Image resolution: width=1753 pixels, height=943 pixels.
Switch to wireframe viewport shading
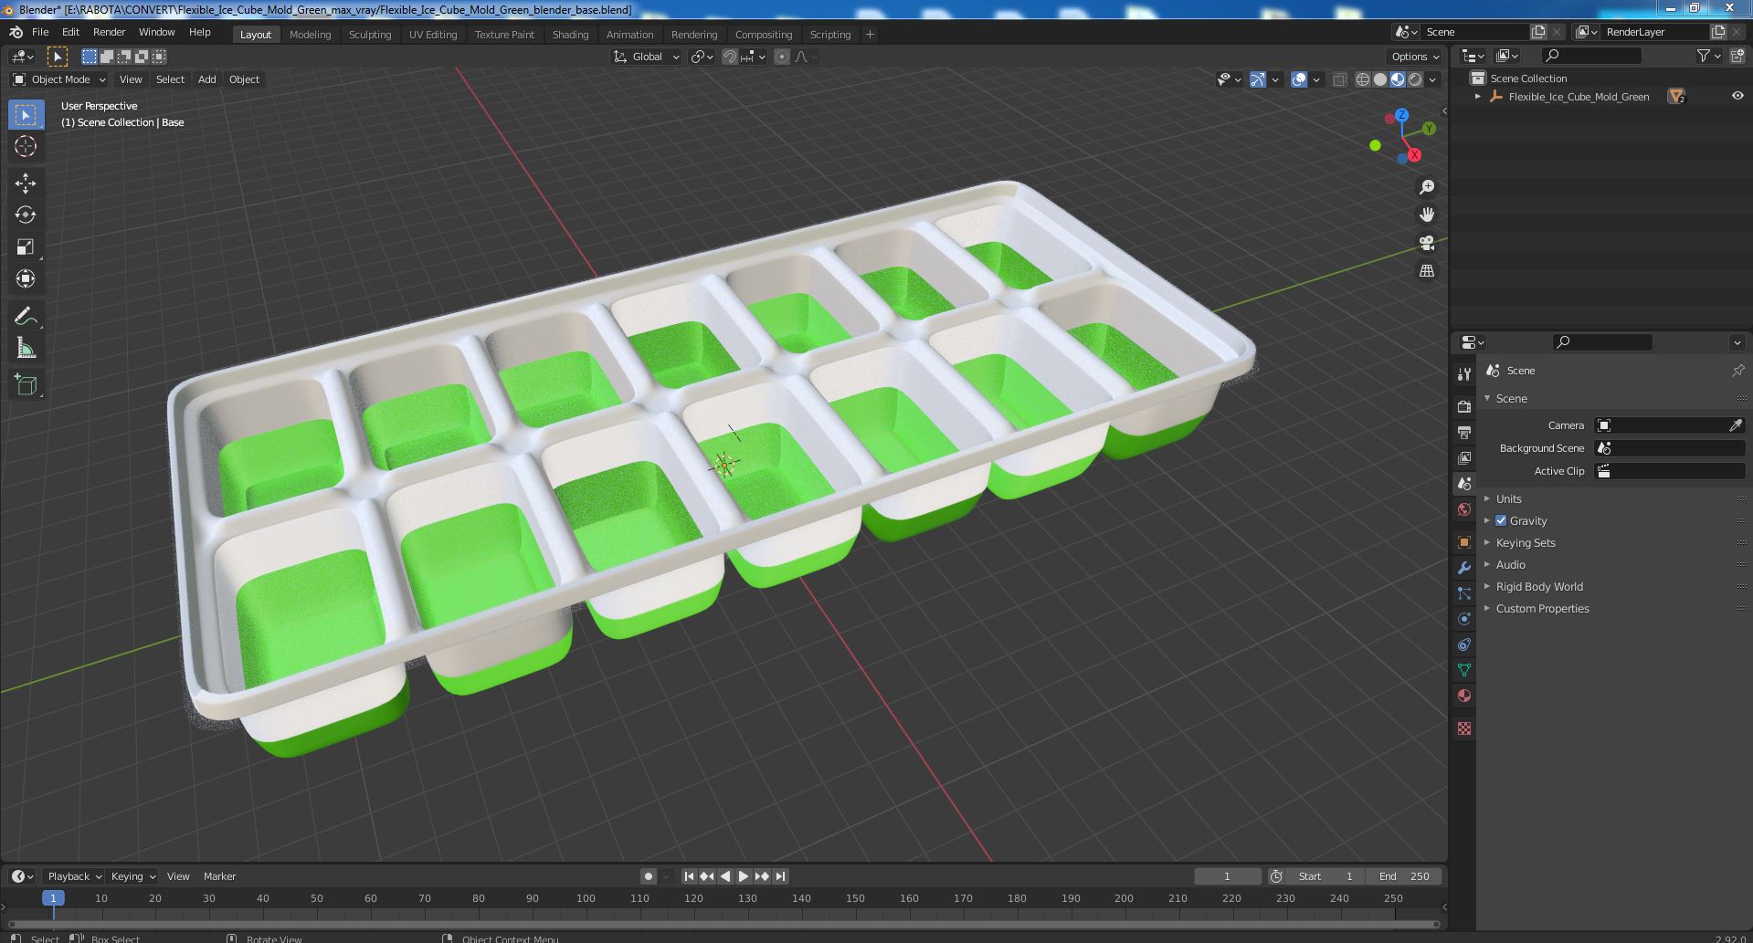click(x=1363, y=79)
